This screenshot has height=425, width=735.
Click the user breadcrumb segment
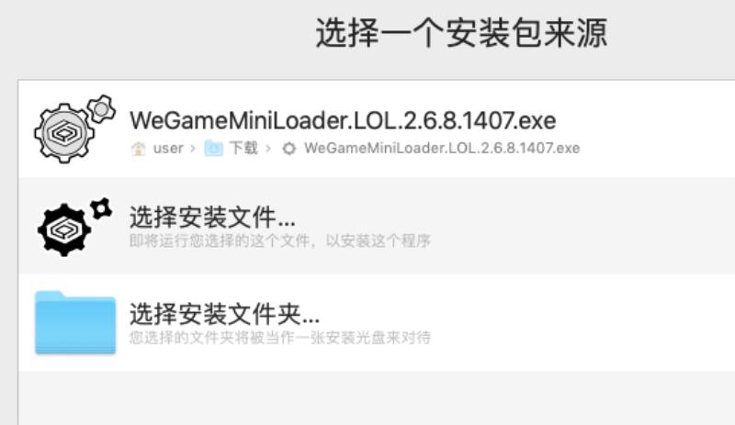[x=168, y=149]
